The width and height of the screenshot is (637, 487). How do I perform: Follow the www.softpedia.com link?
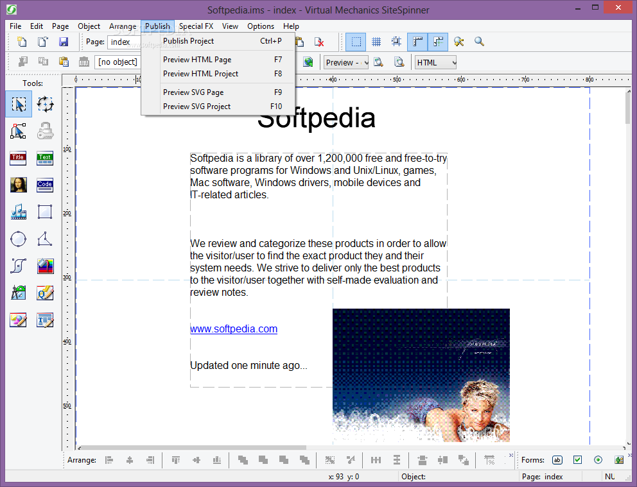pos(234,329)
